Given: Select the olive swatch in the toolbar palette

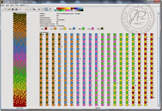Looking at the screenshot, I should [x=79, y=10].
